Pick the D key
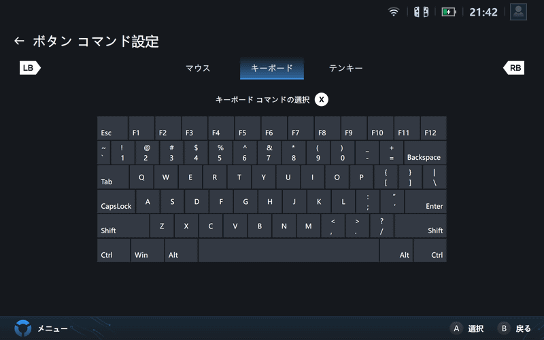Viewport: 544px width, 340px height. point(197,201)
